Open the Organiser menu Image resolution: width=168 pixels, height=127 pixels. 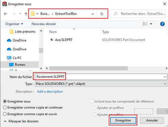(x=14, y=24)
